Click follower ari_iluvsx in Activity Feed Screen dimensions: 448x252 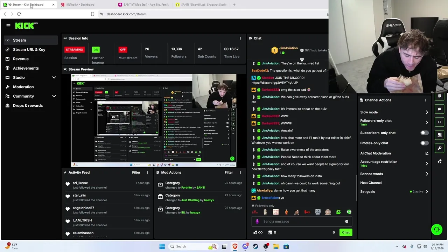(x=80, y=183)
